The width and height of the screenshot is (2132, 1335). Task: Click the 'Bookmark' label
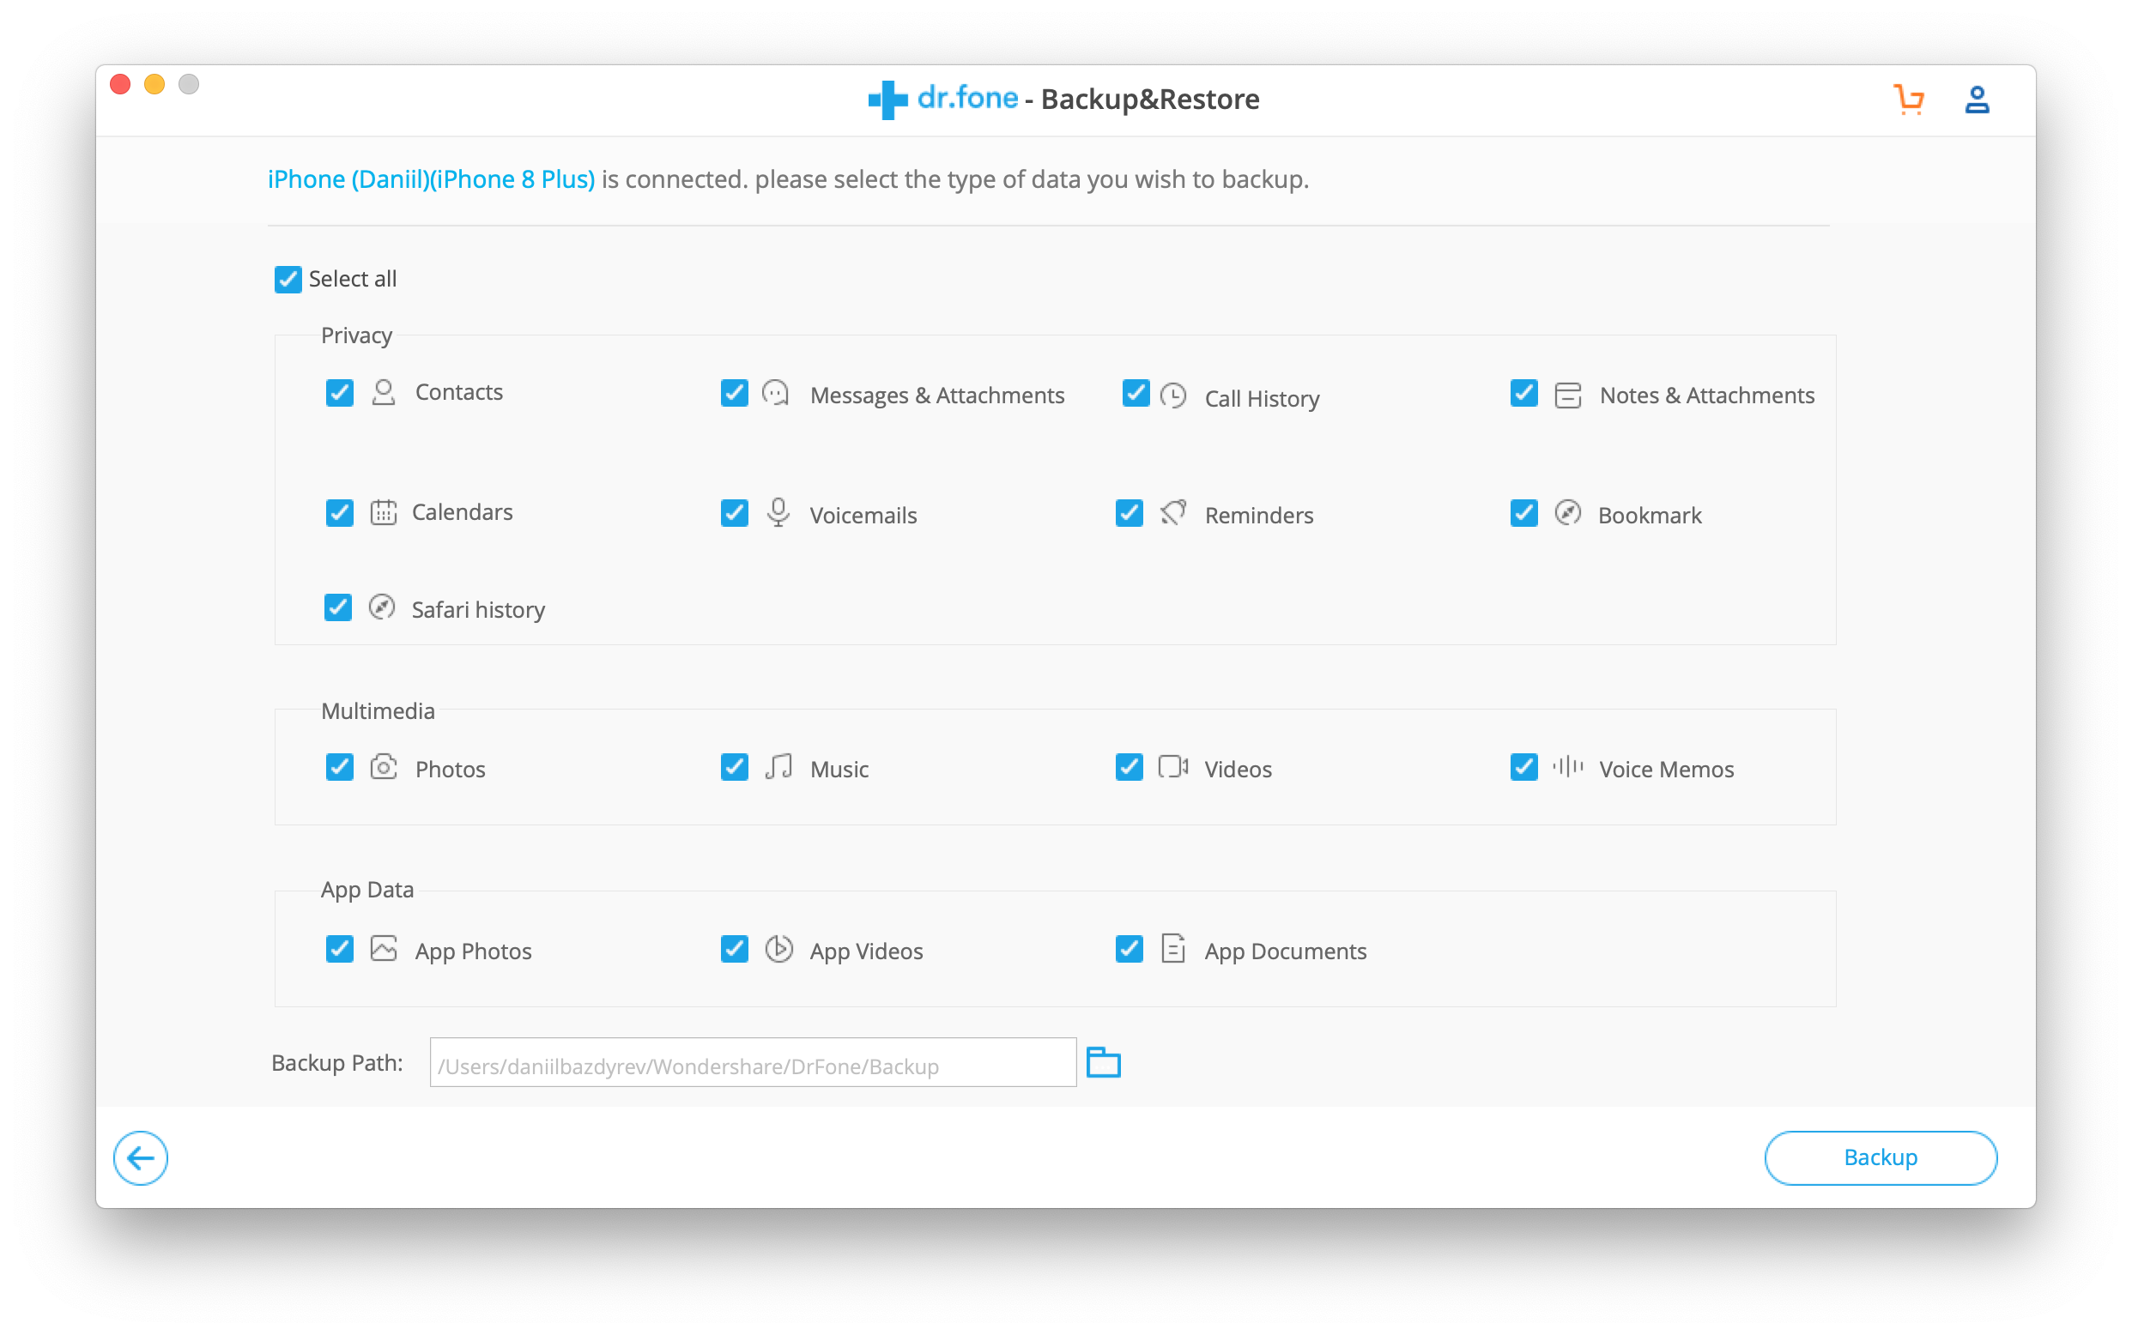click(1649, 516)
